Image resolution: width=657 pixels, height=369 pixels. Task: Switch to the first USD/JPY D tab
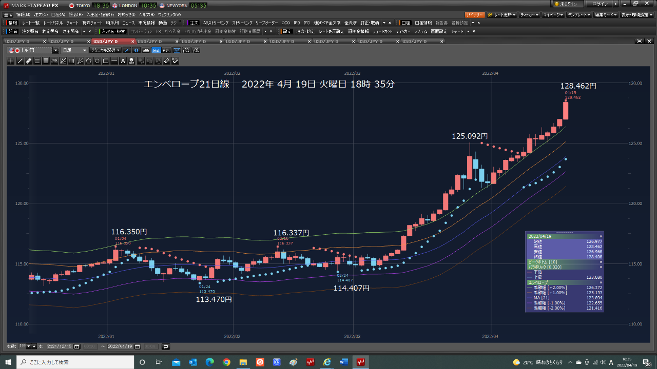point(18,41)
